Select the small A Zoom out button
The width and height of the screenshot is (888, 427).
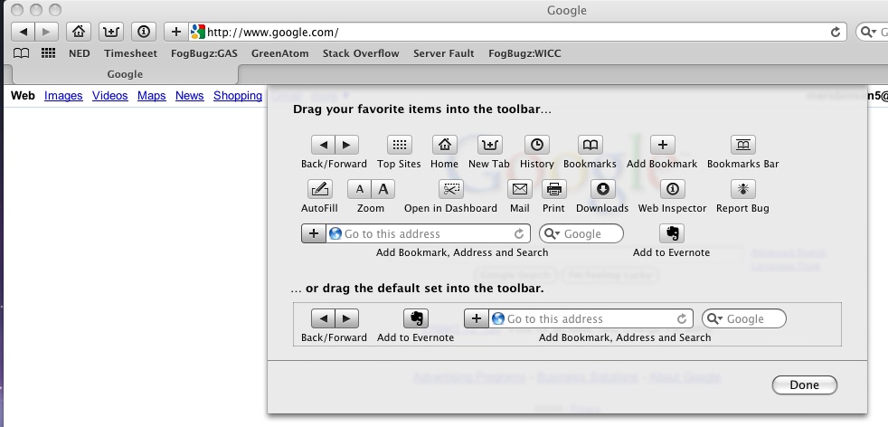point(360,189)
